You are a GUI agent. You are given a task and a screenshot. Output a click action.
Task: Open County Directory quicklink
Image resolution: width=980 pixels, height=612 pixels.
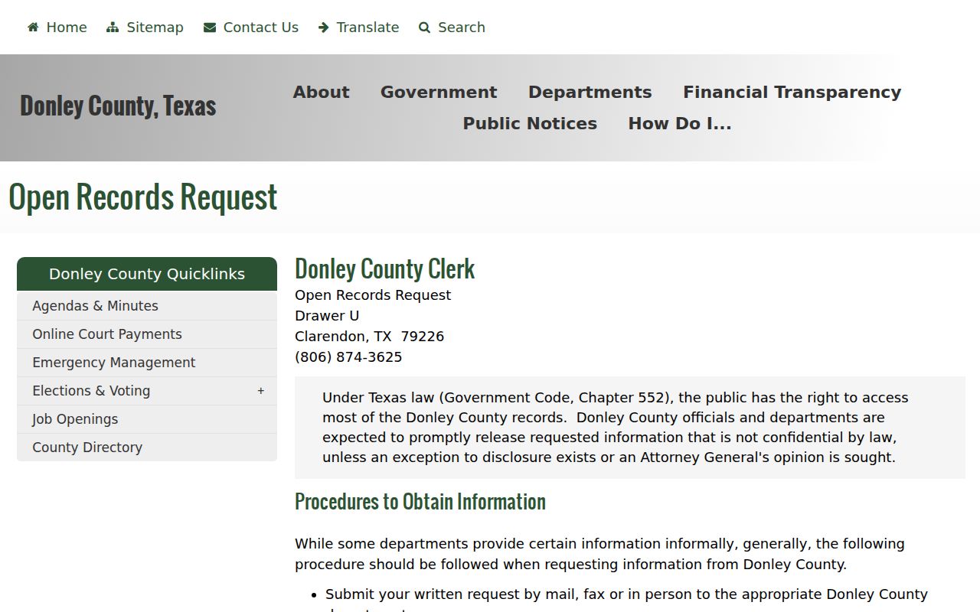pyautogui.click(x=147, y=448)
